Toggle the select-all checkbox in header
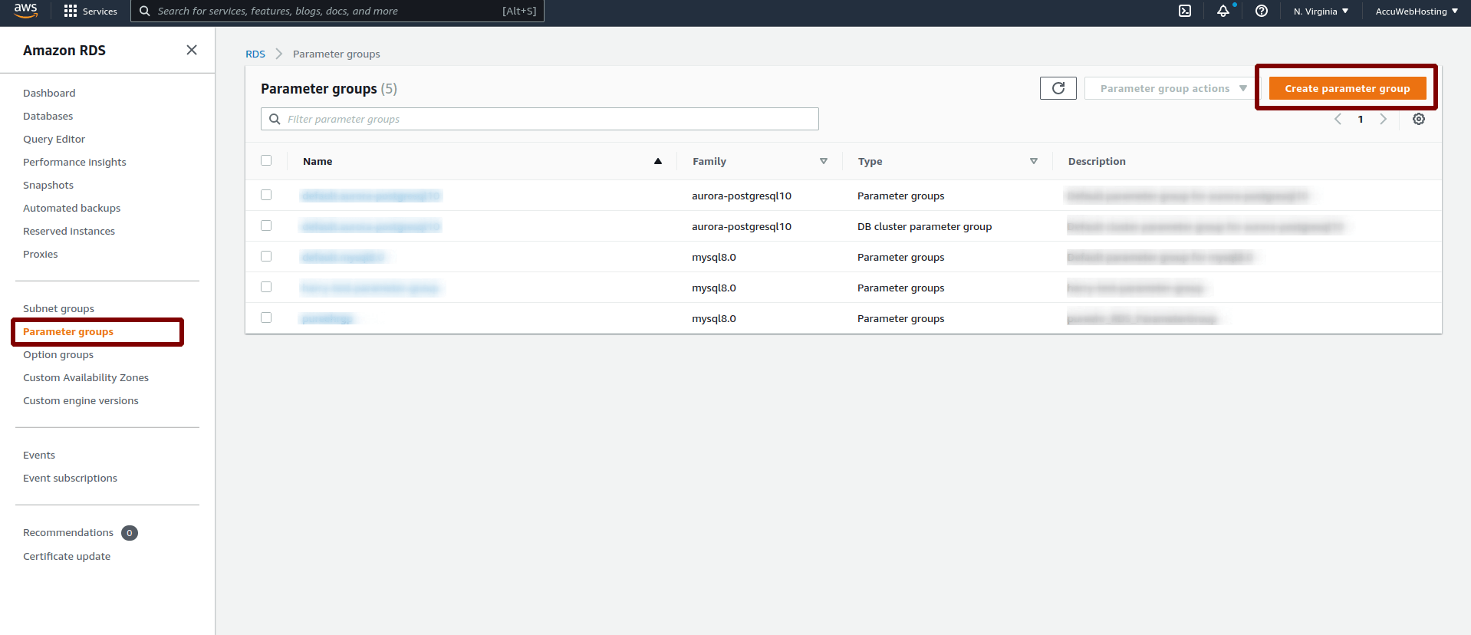 (266, 160)
